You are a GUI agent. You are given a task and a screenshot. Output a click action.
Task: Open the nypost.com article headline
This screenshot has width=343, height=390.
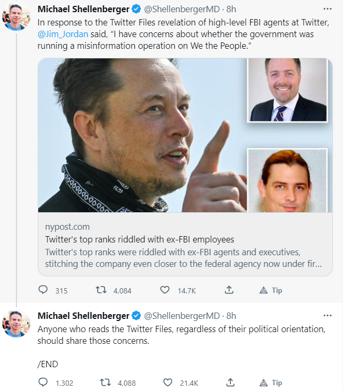(x=140, y=239)
